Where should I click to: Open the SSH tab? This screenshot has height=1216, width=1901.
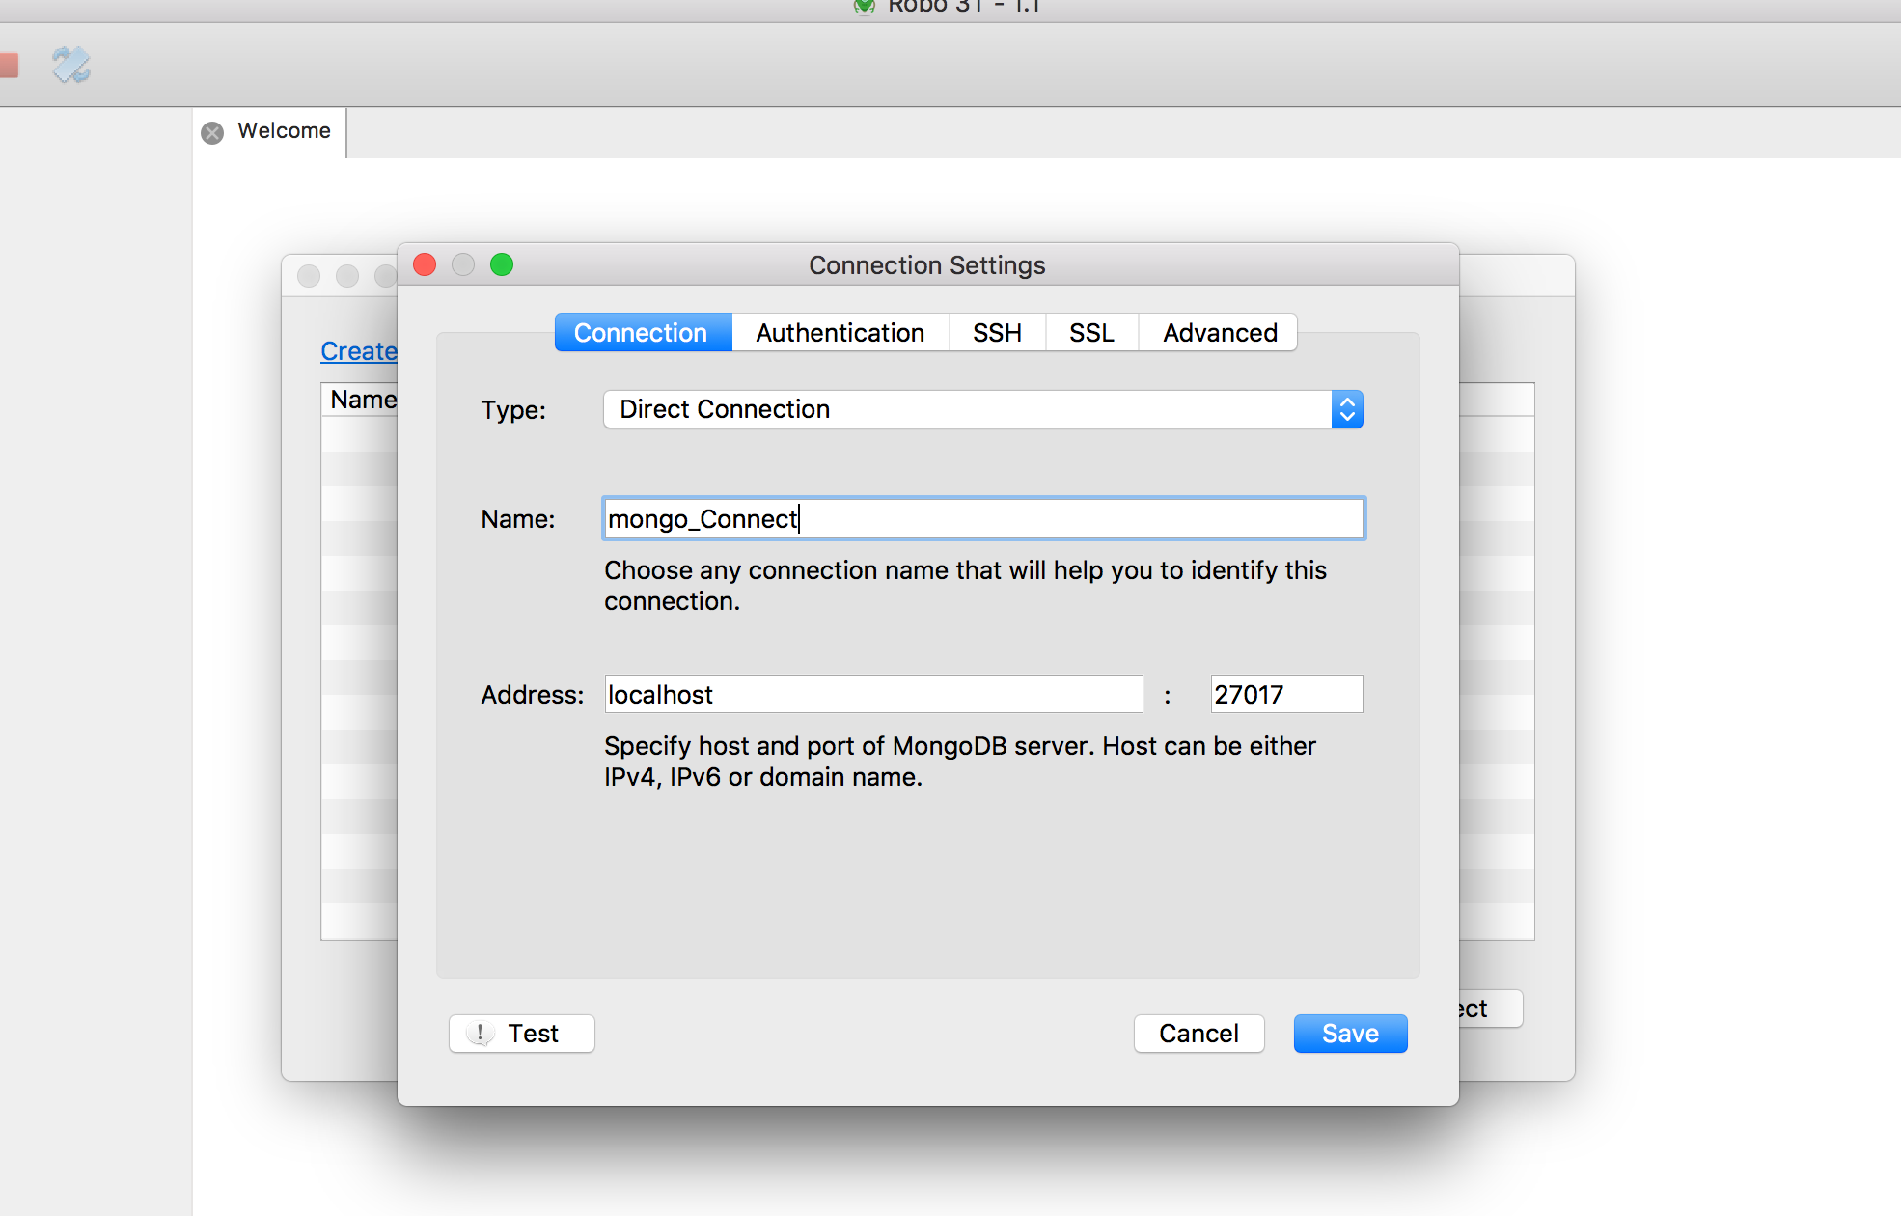997,333
